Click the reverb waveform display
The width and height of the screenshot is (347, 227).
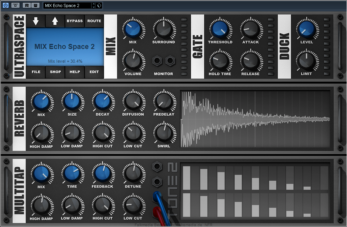[255, 119]
